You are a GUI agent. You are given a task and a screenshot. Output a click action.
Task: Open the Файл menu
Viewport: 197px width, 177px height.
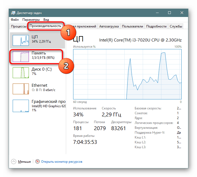(15, 20)
